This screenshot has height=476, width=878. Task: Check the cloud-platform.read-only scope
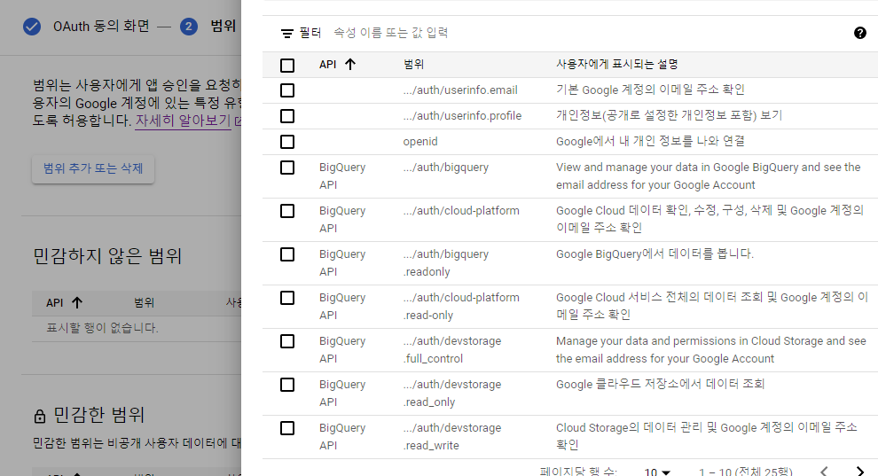[x=287, y=298]
